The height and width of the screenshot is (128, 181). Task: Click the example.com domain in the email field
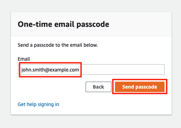point(64,70)
